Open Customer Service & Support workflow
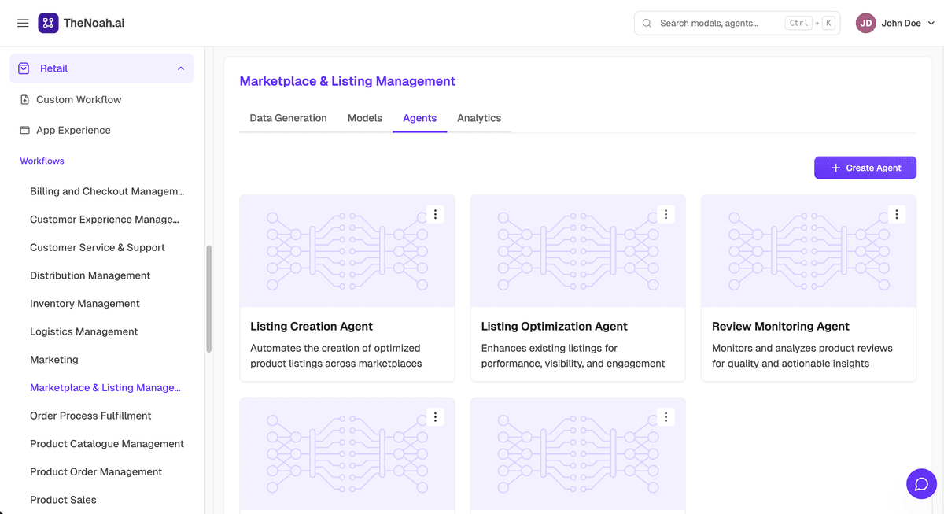 (98, 247)
